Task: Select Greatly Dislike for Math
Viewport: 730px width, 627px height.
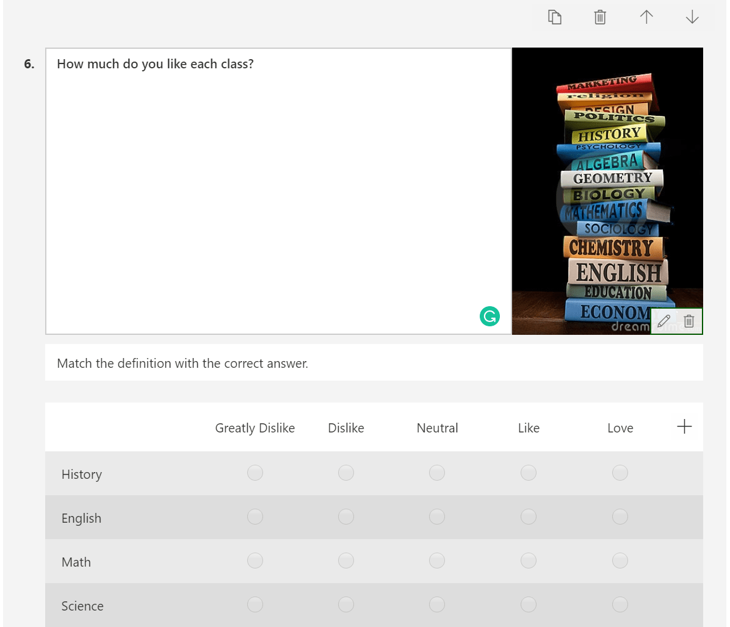Action: tap(255, 561)
